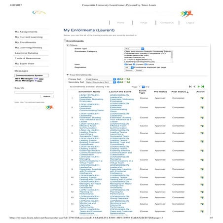
Task: Click the action icon for enrollment row 13
Action: click(202, 197)
